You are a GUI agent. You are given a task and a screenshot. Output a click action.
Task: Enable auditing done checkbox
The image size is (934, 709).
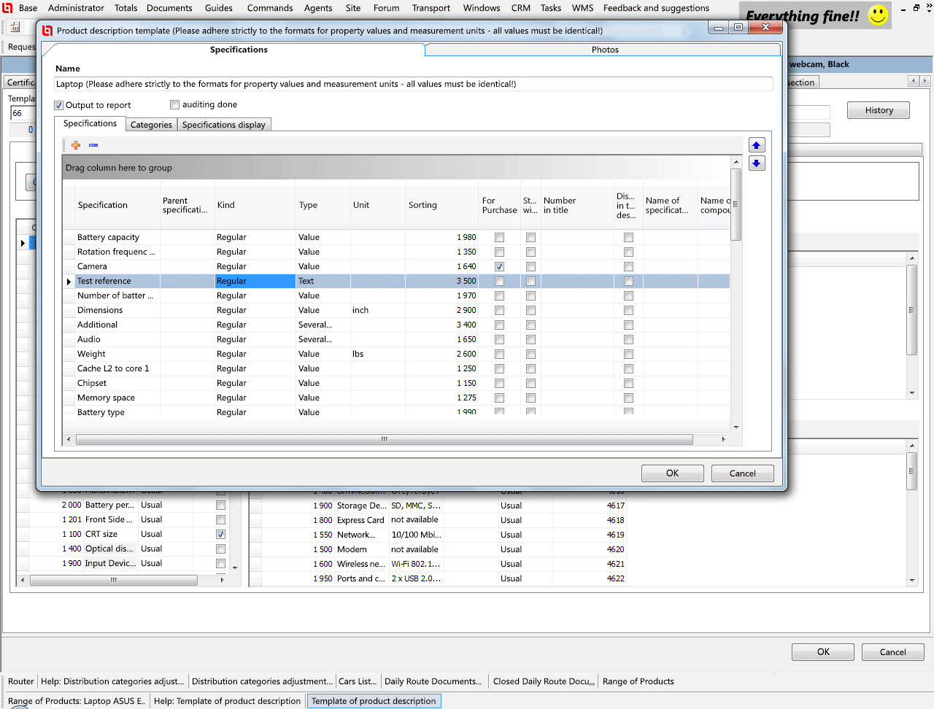tap(174, 104)
